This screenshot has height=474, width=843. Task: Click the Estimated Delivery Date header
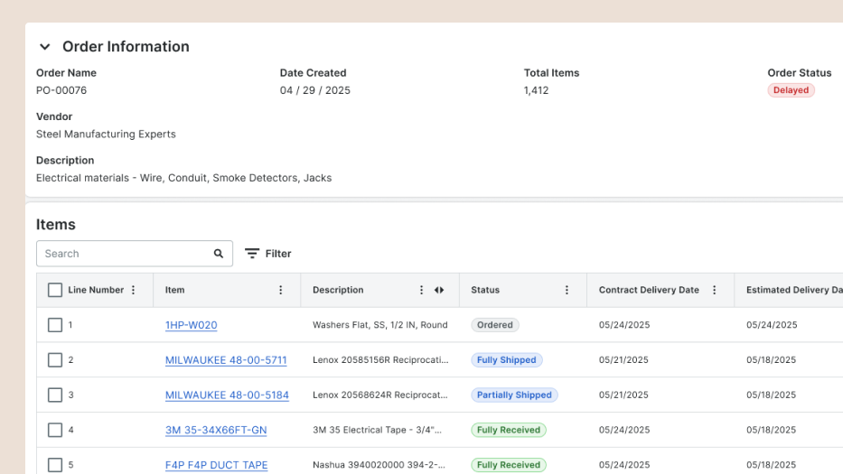(x=794, y=290)
